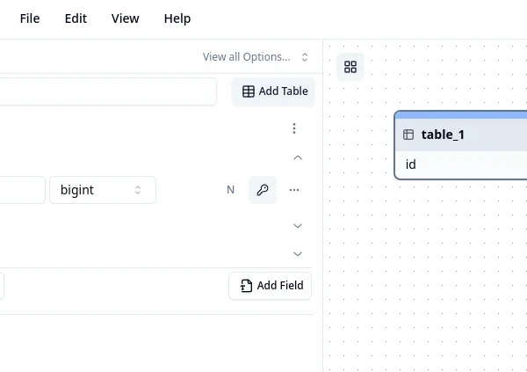Open the Edit menu

pos(76,18)
